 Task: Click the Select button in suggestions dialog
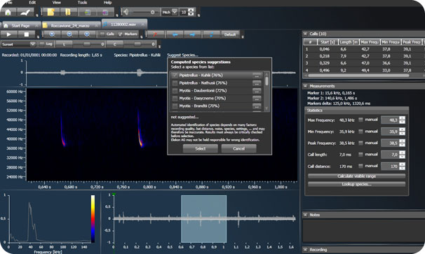[x=201, y=148]
